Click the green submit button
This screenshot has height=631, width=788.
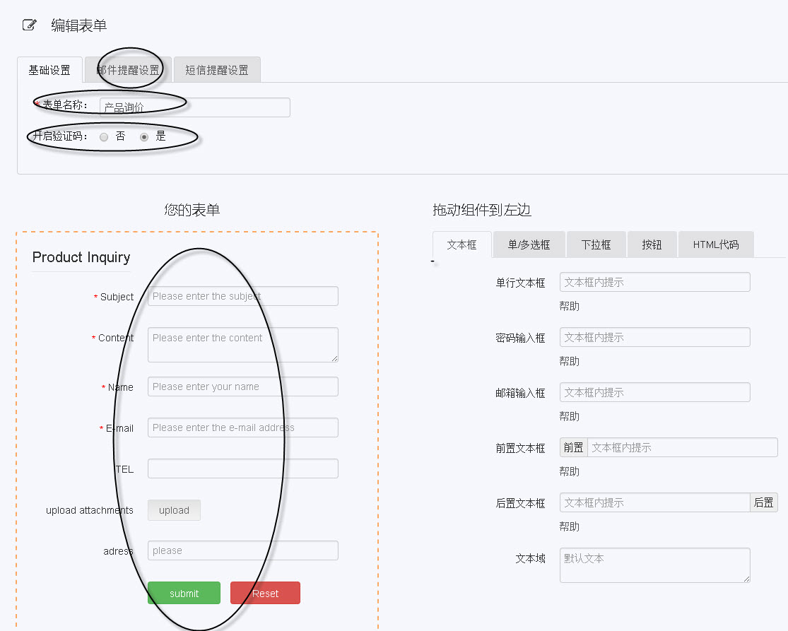point(184,593)
